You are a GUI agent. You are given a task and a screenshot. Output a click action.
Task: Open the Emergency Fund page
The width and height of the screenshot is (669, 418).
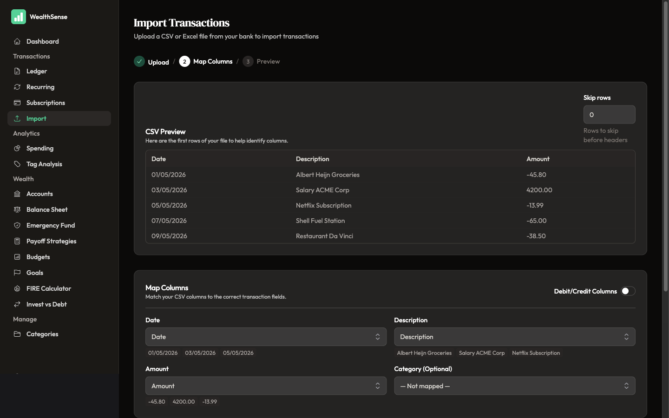coord(59,225)
